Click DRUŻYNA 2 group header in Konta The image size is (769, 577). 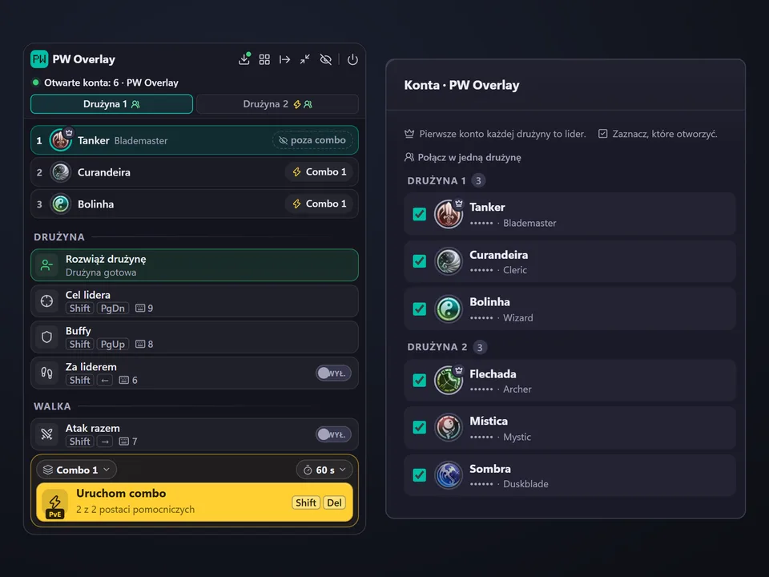click(x=437, y=347)
